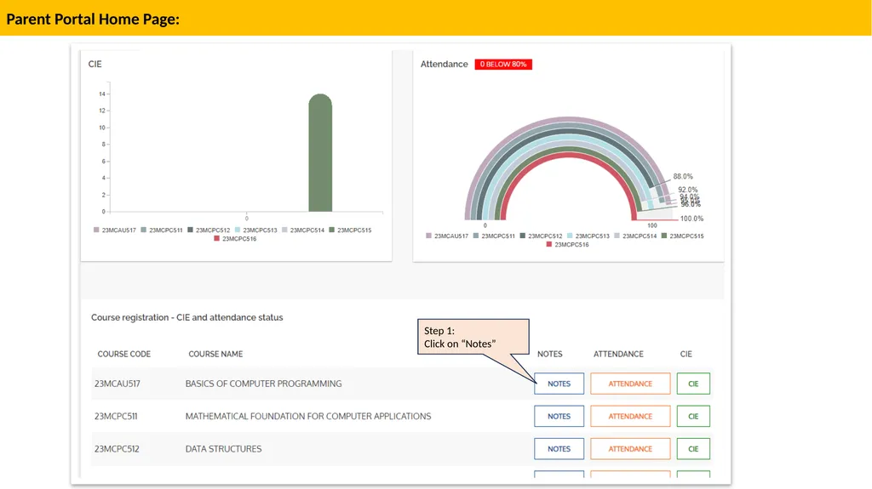
Task: Click the COURSE NAME column header
Action: 215,354
